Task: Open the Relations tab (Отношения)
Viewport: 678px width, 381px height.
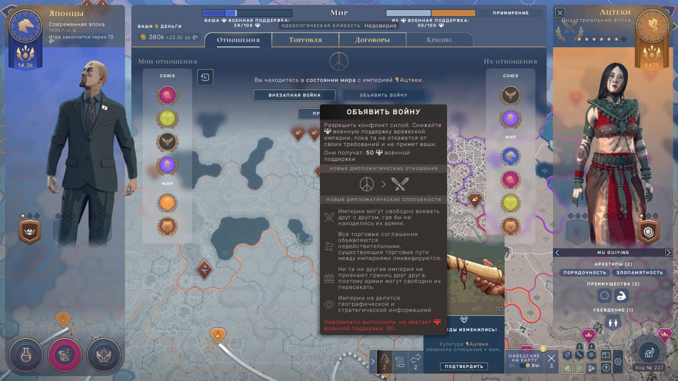Action: 238,40
